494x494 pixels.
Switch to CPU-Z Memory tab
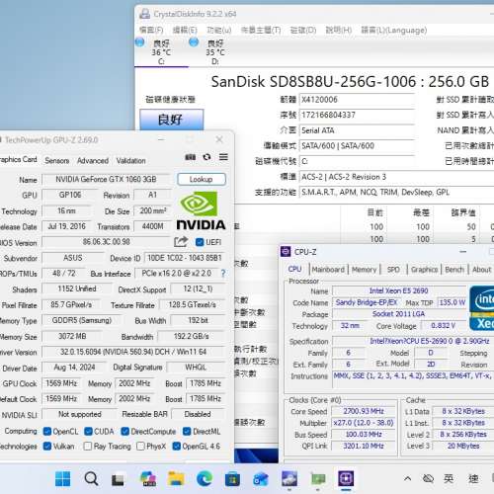coord(364,270)
